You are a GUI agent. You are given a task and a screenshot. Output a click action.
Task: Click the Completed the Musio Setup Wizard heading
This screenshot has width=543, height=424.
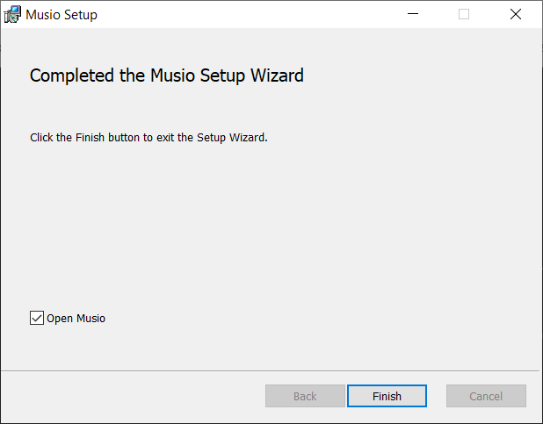[x=167, y=76]
